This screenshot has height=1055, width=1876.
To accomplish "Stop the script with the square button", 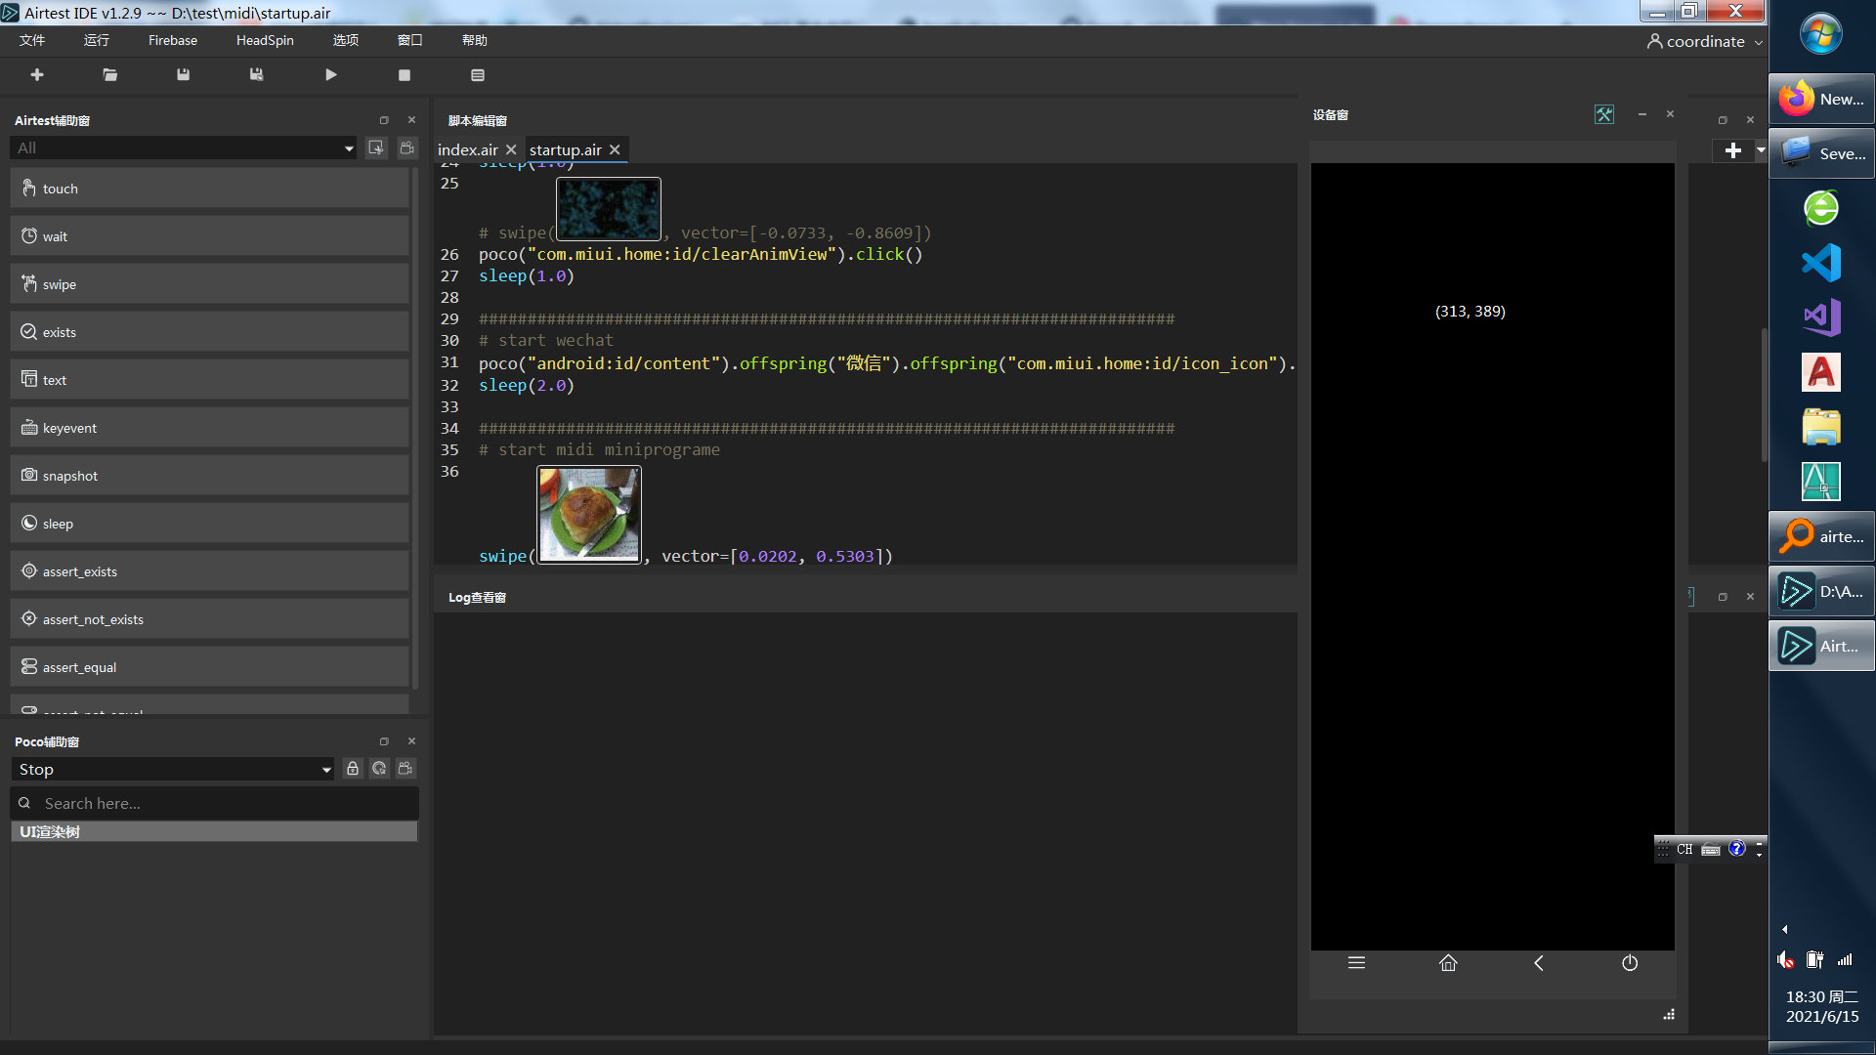I will [x=405, y=75].
